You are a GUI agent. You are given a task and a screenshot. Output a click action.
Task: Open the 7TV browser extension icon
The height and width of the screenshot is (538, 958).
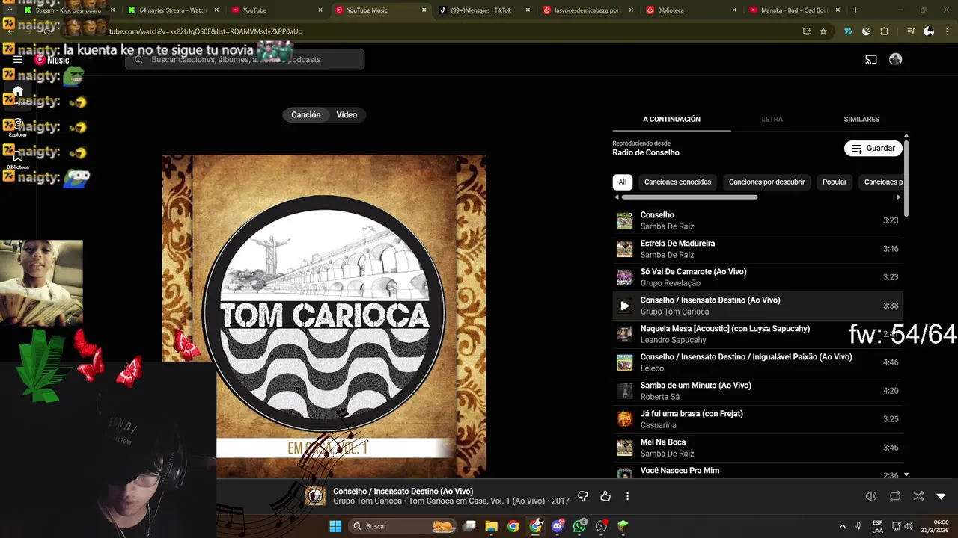click(x=848, y=31)
